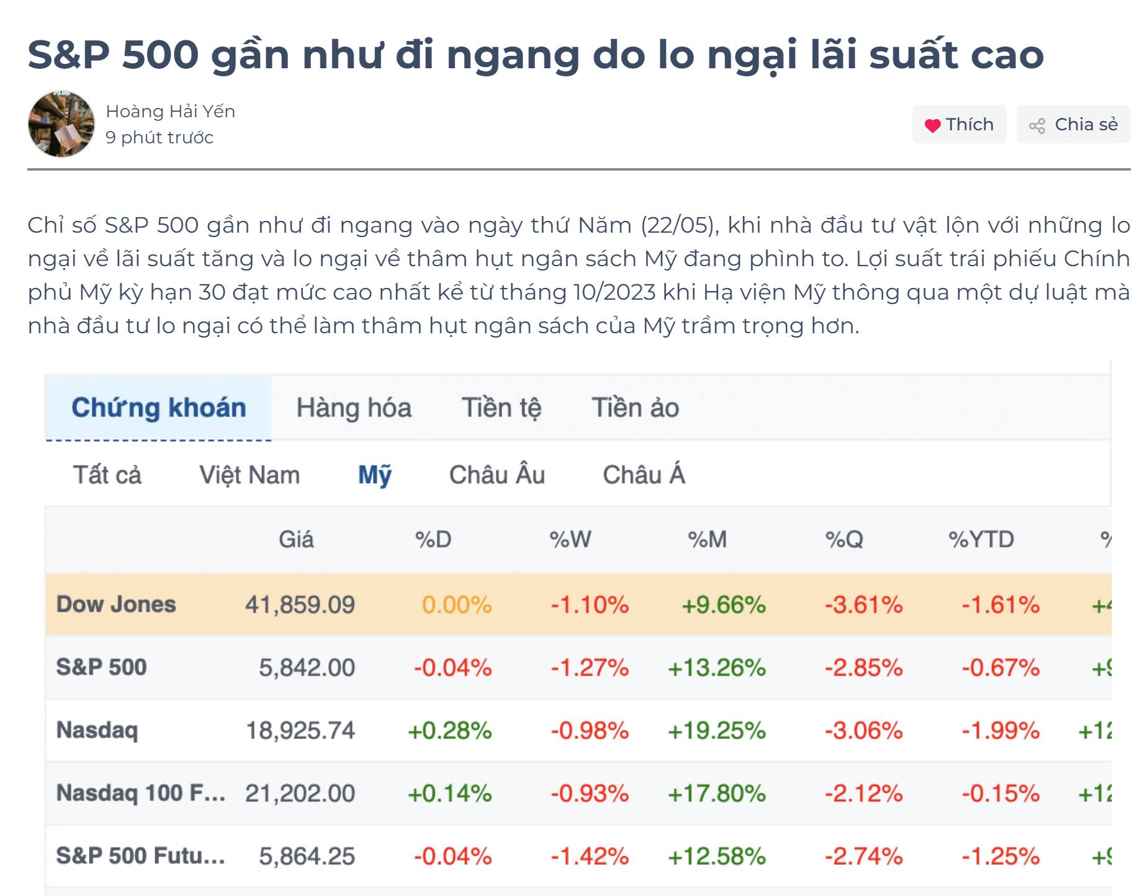This screenshot has width=1142, height=896.
Task: Click the share icon beside Chia sẻ
Action: click(1036, 126)
